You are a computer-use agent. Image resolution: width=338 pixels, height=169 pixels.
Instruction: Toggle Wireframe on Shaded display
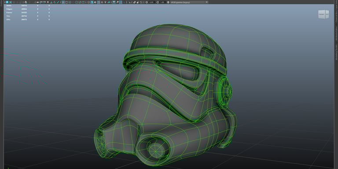(x=99, y=2)
